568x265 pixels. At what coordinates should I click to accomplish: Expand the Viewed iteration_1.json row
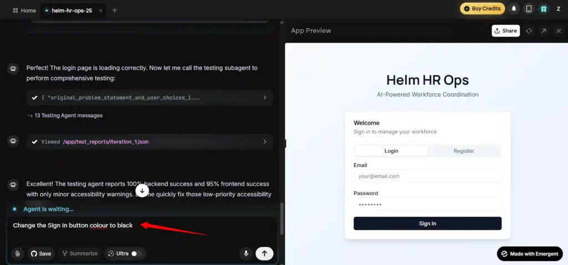150,142
